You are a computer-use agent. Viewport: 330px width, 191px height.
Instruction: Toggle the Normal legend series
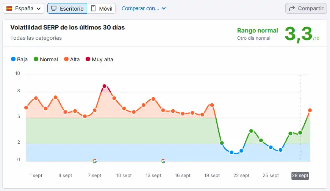coord(46,59)
